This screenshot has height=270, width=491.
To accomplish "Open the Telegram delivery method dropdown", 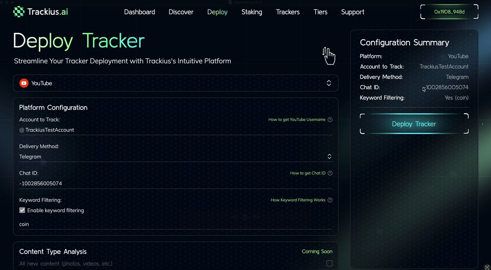I will tap(176, 157).
